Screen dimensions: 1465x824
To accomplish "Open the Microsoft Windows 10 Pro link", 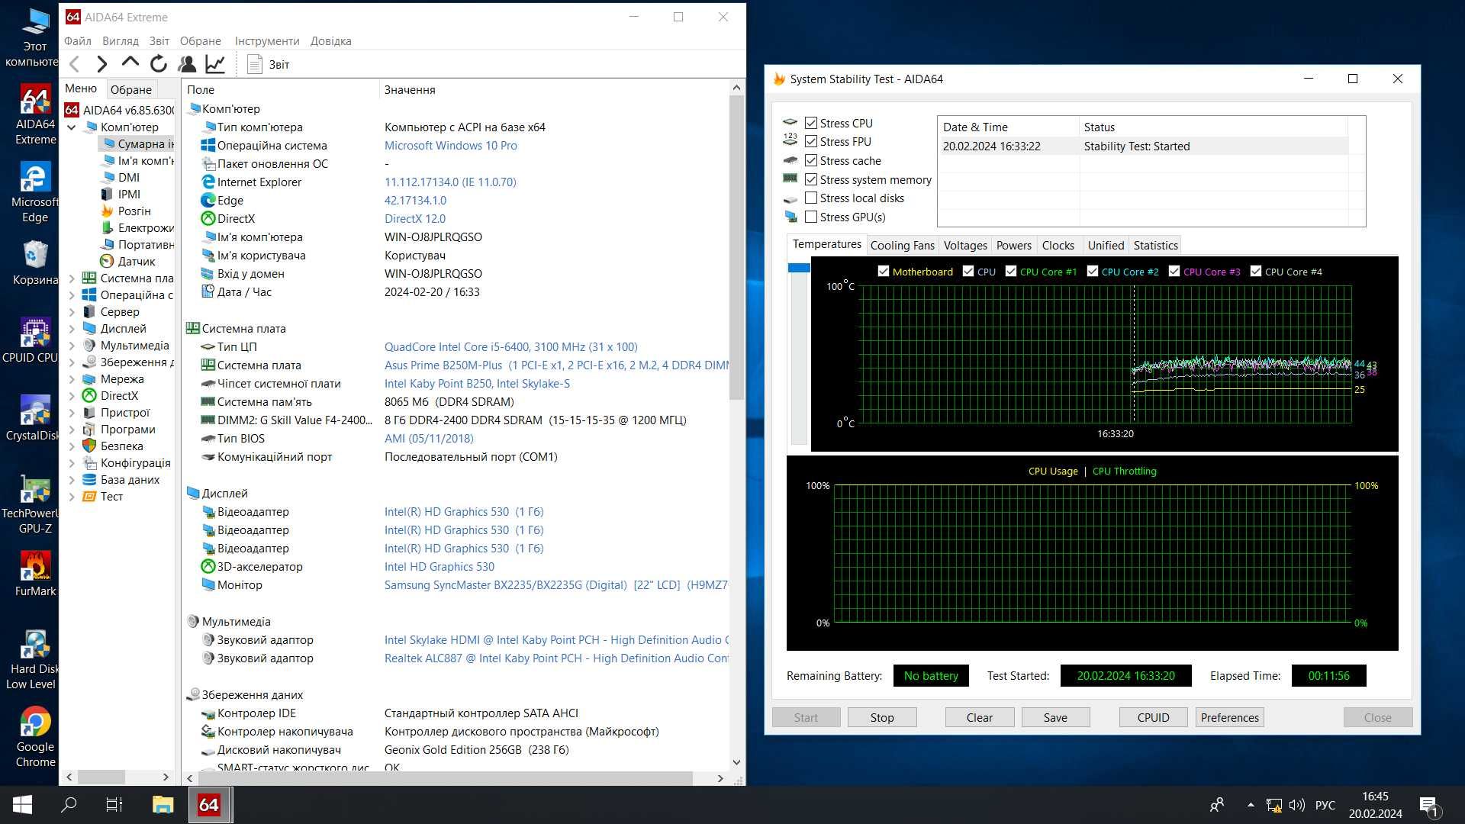I will (x=450, y=146).
